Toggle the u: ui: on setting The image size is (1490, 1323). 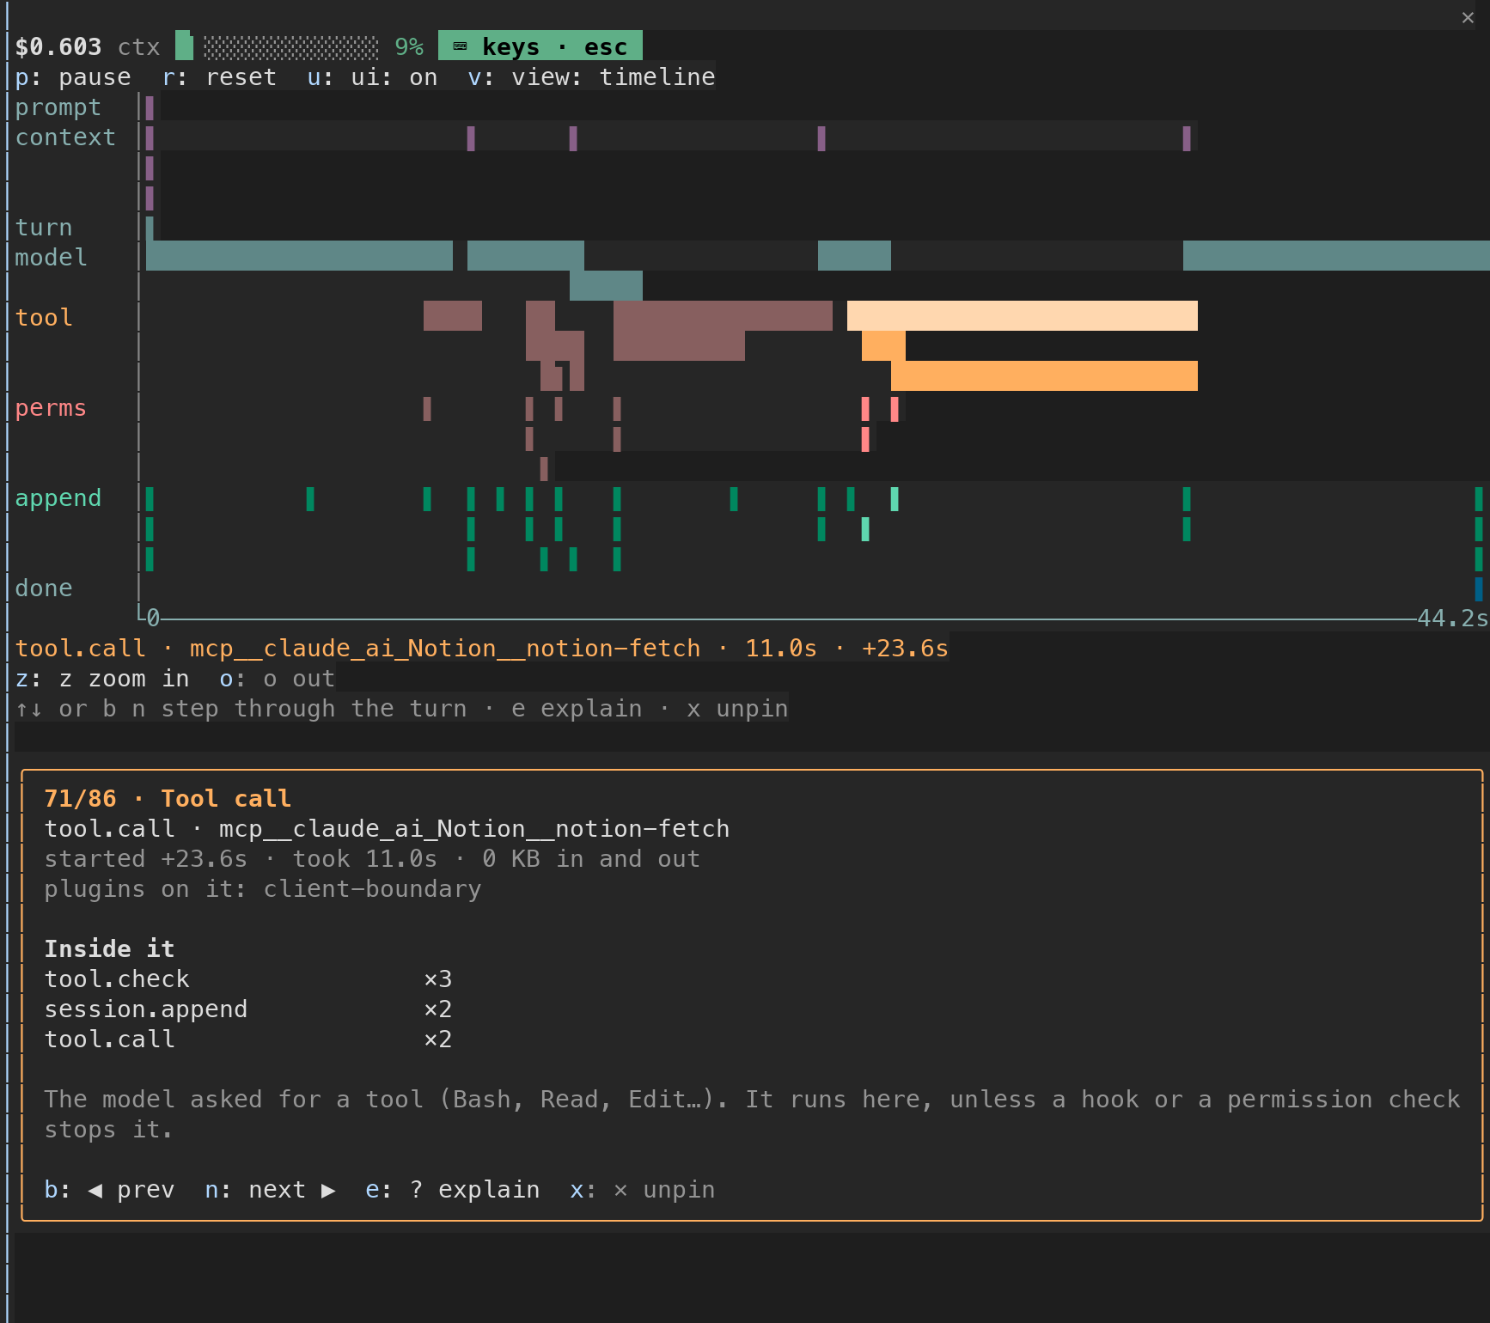pyautogui.click(x=372, y=77)
